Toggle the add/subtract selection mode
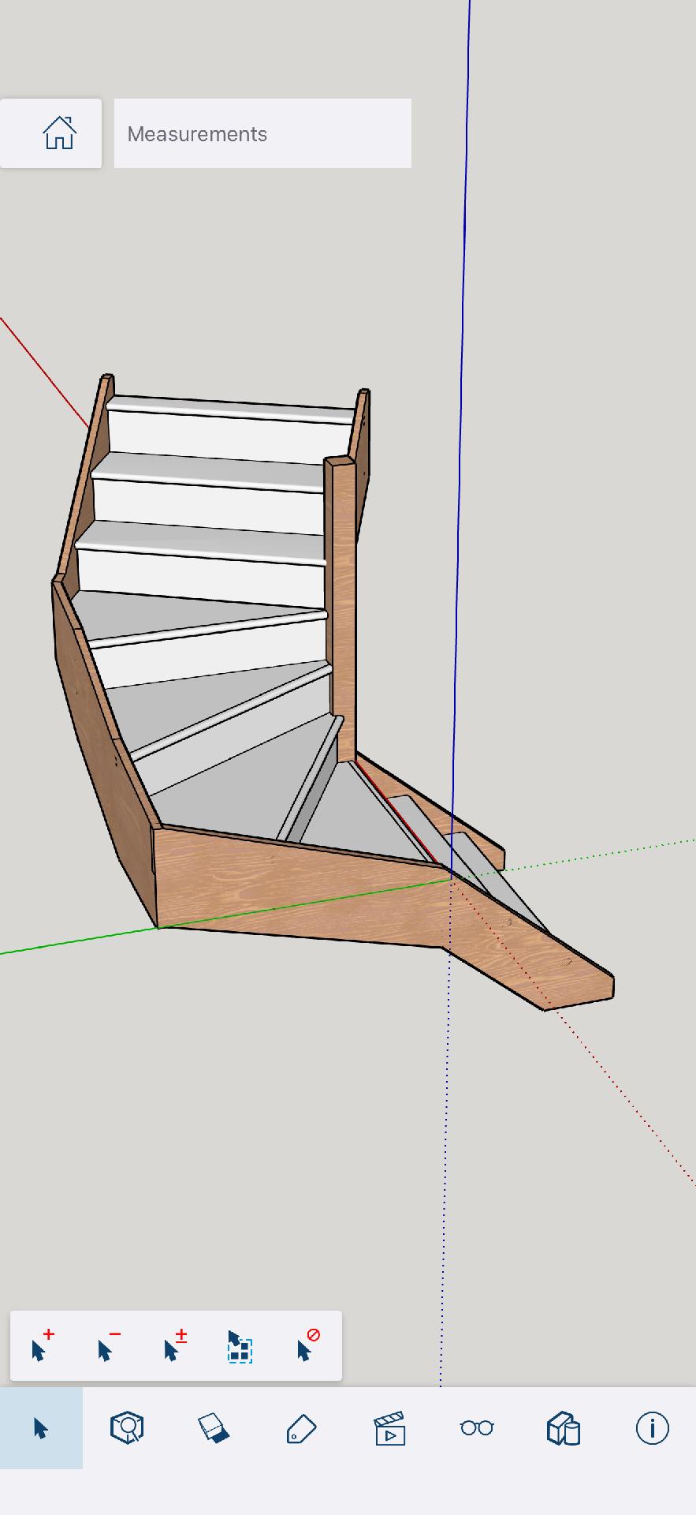This screenshot has height=1515, width=696. point(175,1346)
